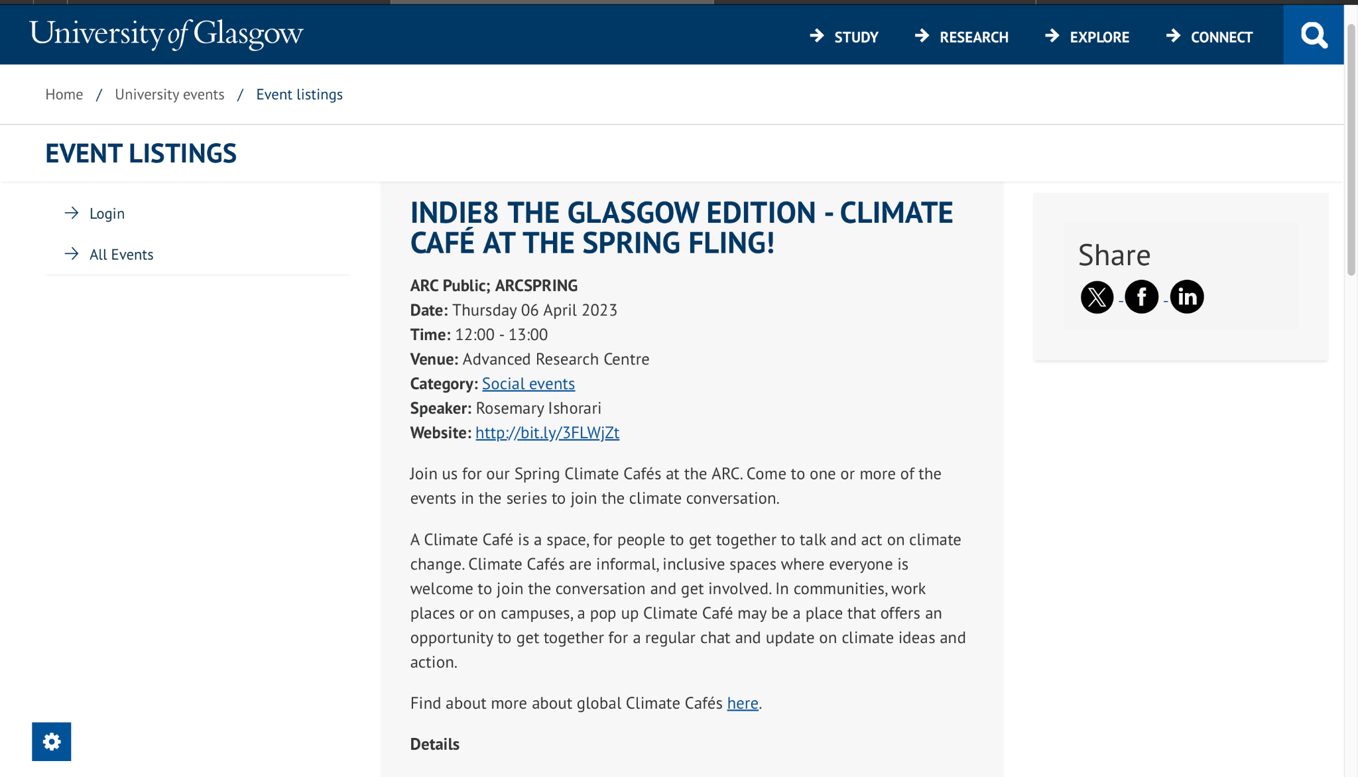Click the arrow icon beside Login
Screen dimensions: 1358x777
tap(72, 213)
